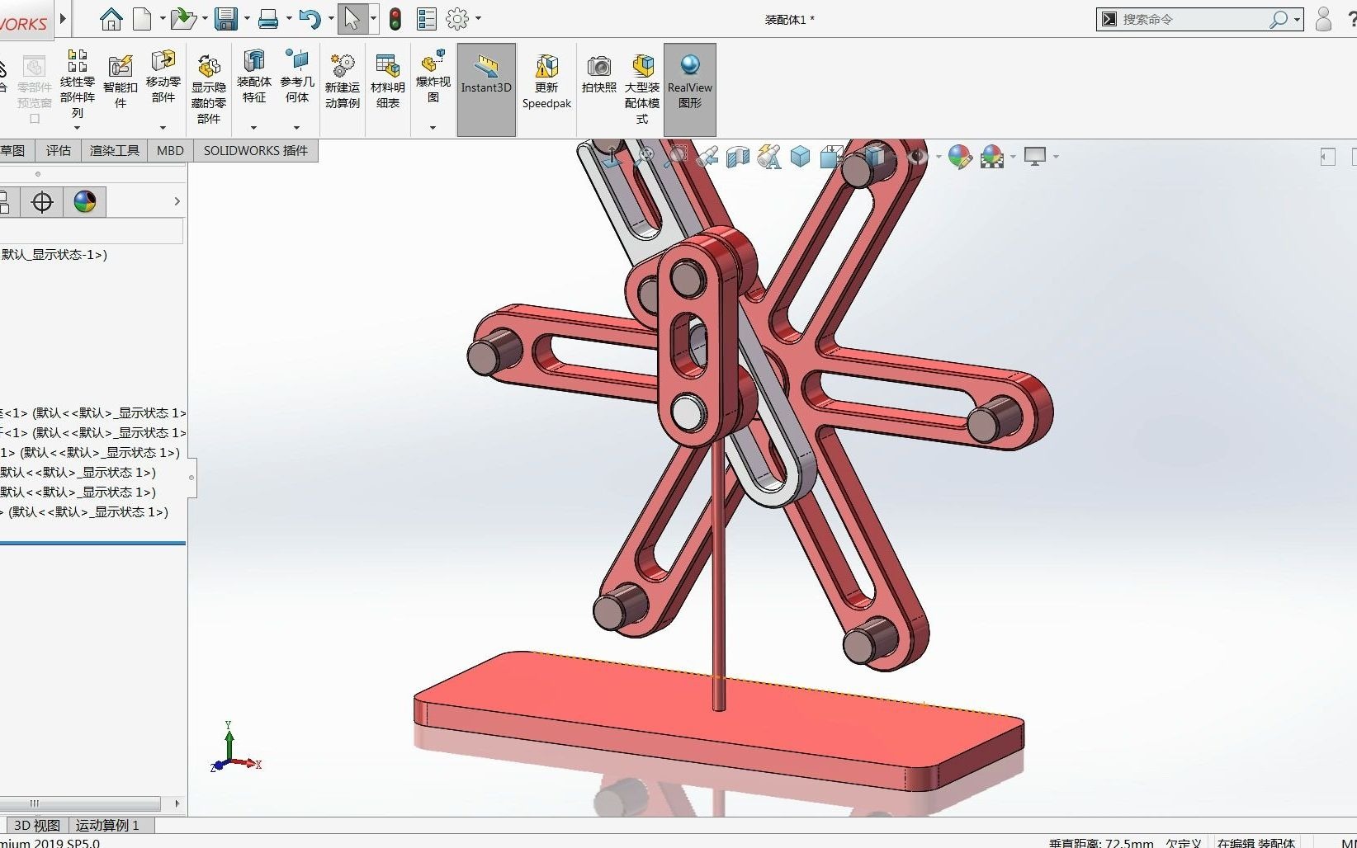Click 垂直距离: 72.5mm in status bar
Screen dimensions: 1357x848
point(1101,843)
